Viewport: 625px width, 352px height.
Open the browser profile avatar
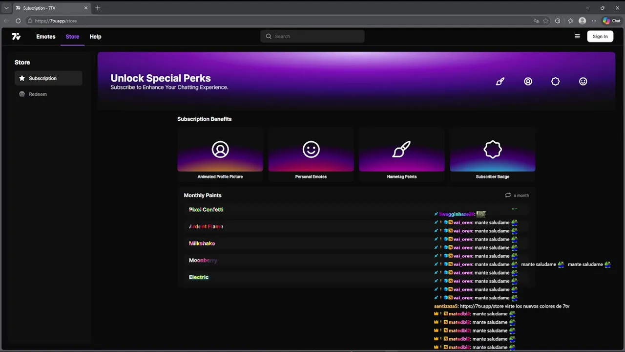pyautogui.click(x=582, y=21)
